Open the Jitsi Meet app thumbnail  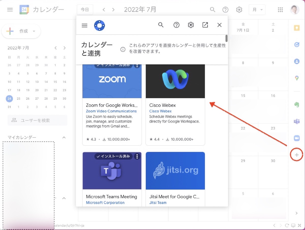[175, 171]
